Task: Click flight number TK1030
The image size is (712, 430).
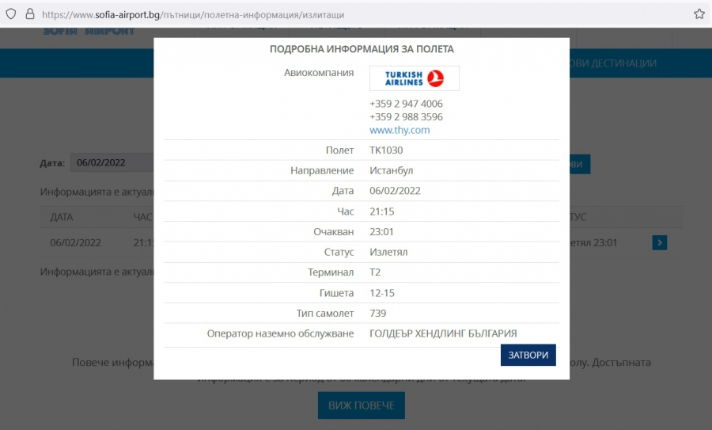Action: click(x=386, y=150)
